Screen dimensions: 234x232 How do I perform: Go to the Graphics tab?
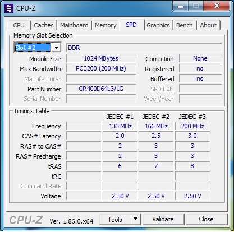158,25
